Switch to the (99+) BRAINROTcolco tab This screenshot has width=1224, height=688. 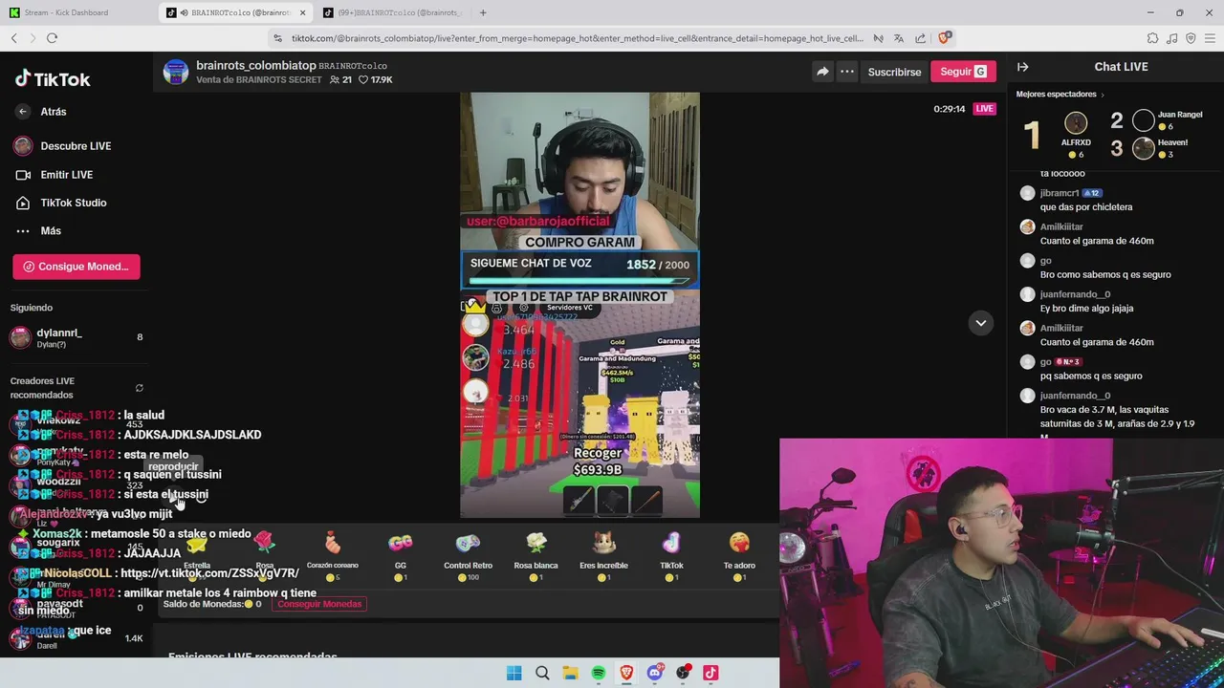pos(392,12)
